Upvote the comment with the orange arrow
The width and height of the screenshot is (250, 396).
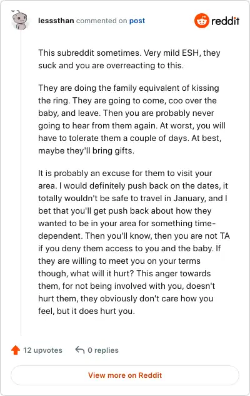coord(16,350)
